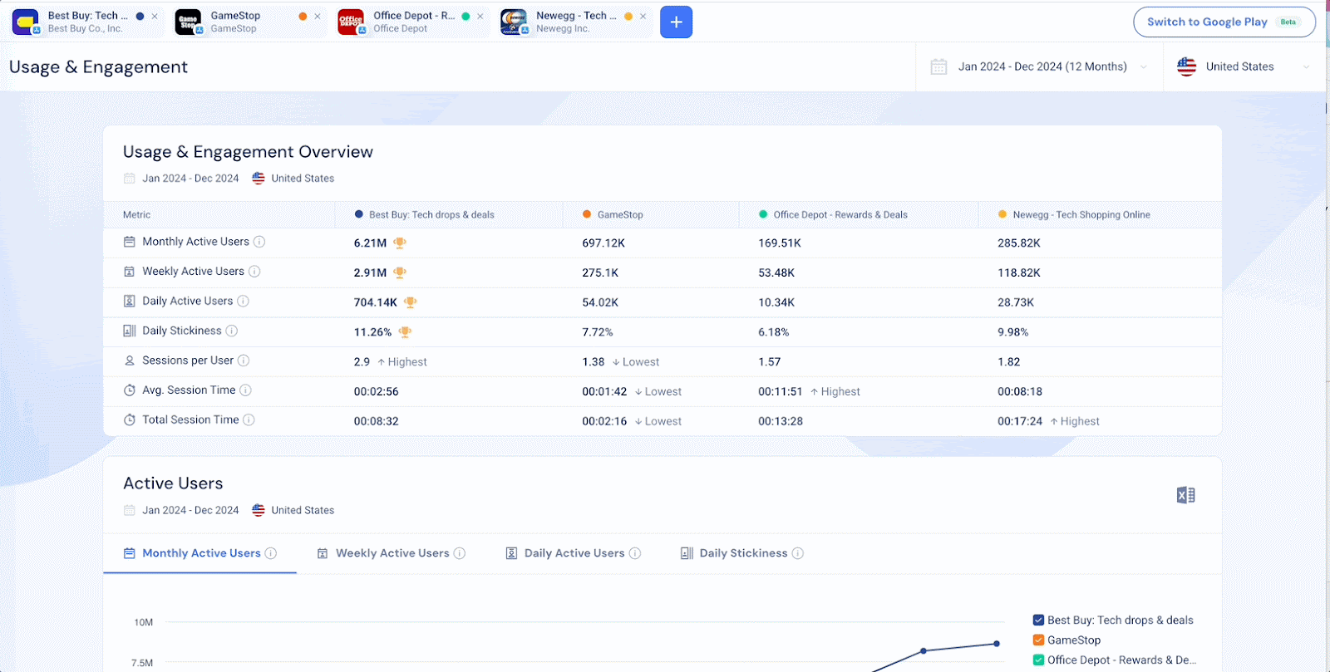Switch to Daily Stickiness chart tab
This screenshot has width=1330, height=672.
click(x=742, y=553)
